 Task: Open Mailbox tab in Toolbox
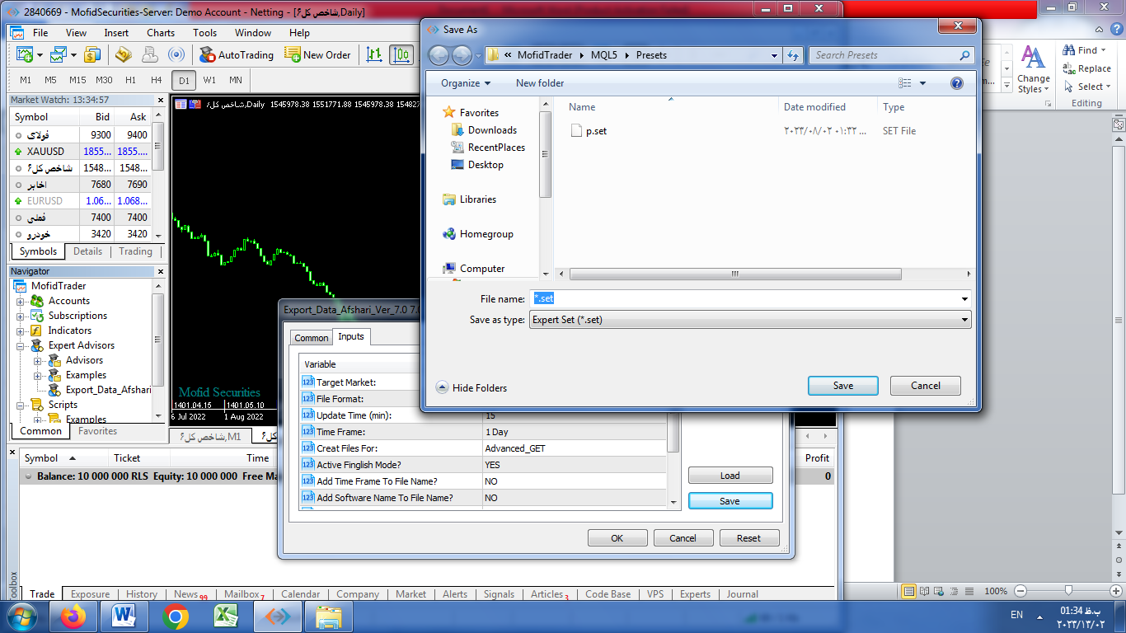242,593
